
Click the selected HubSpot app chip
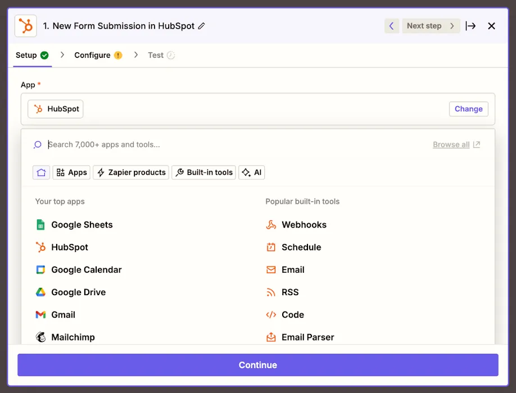coord(55,109)
